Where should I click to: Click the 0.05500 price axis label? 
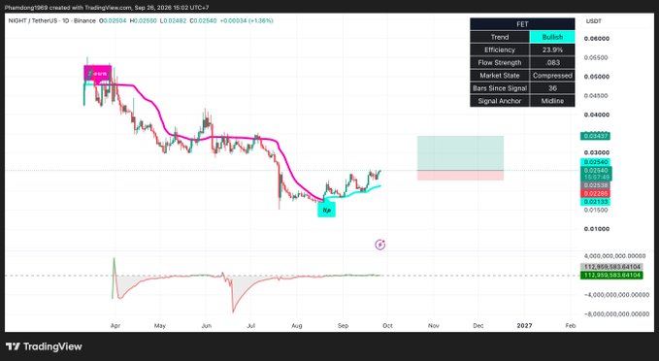click(596, 57)
